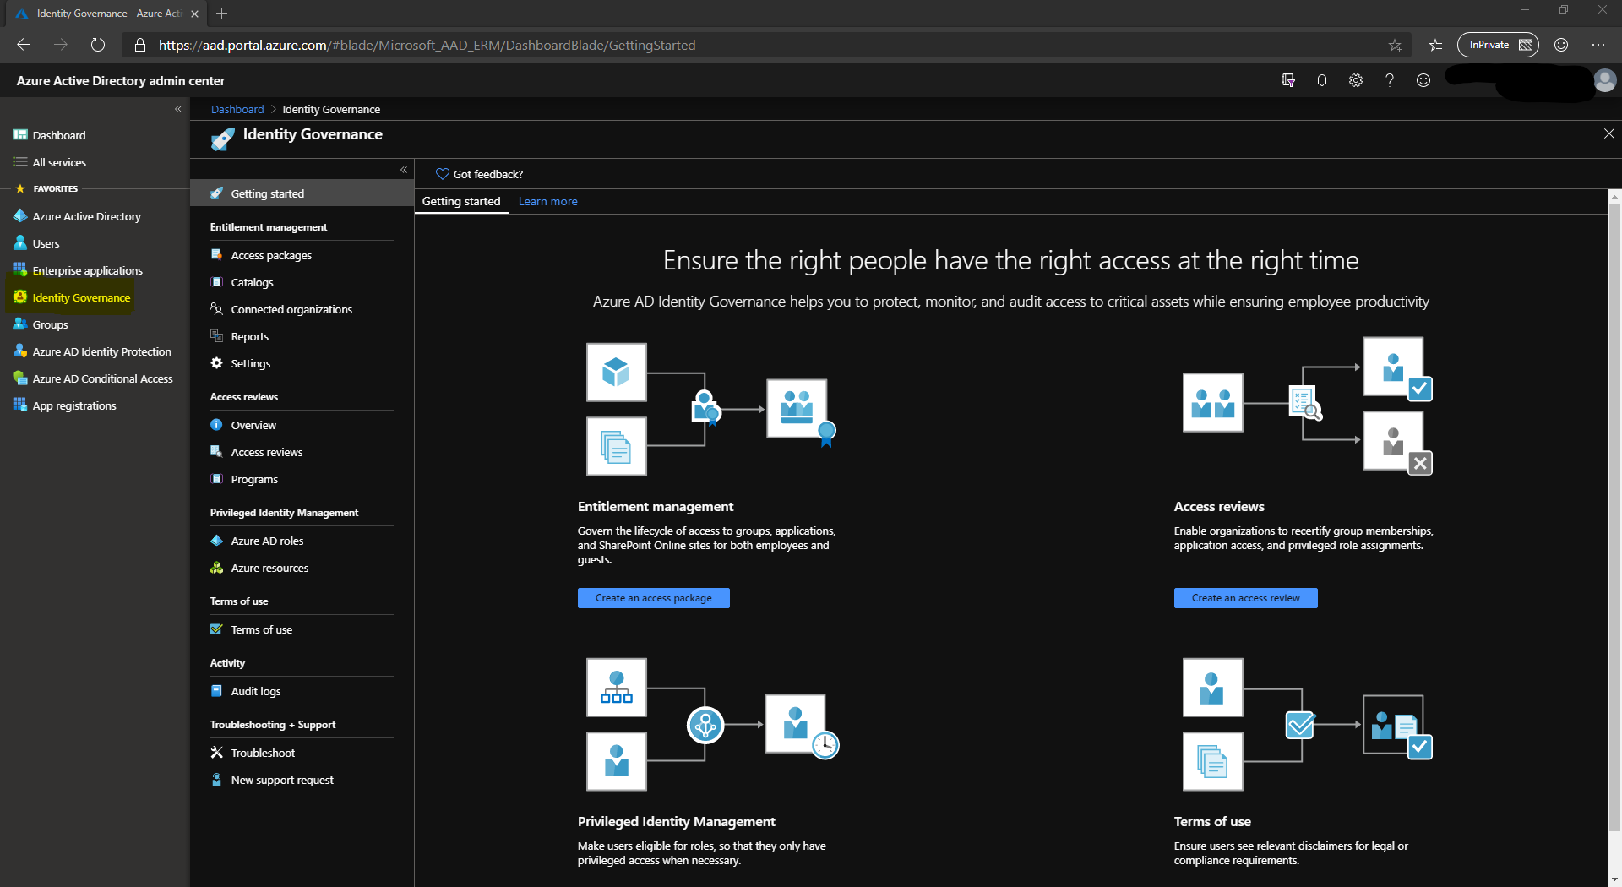Open portal notifications bell
1622x887 pixels.
[1321, 80]
